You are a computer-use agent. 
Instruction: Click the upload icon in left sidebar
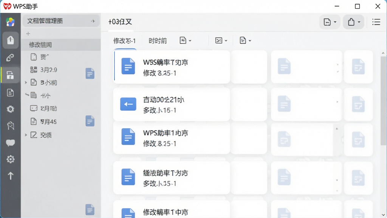pos(10,40)
